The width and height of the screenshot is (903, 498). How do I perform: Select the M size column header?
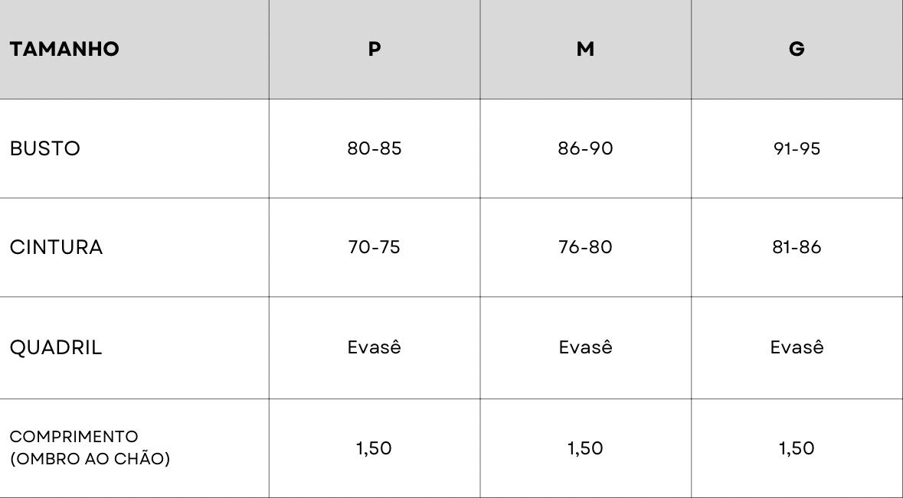point(585,49)
